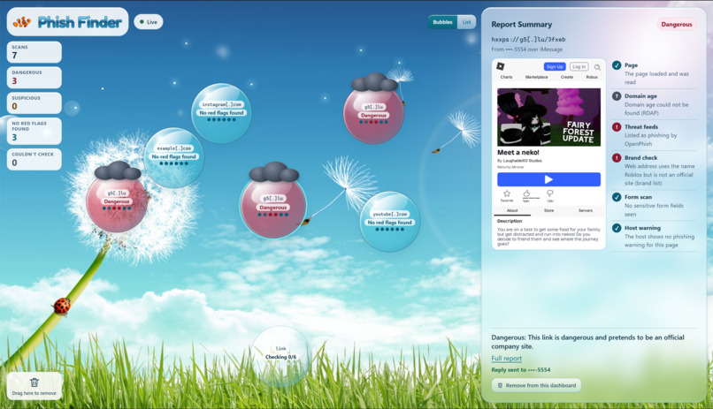
Task: Click the blue play button in preview
Action: pyautogui.click(x=548, y=179)
